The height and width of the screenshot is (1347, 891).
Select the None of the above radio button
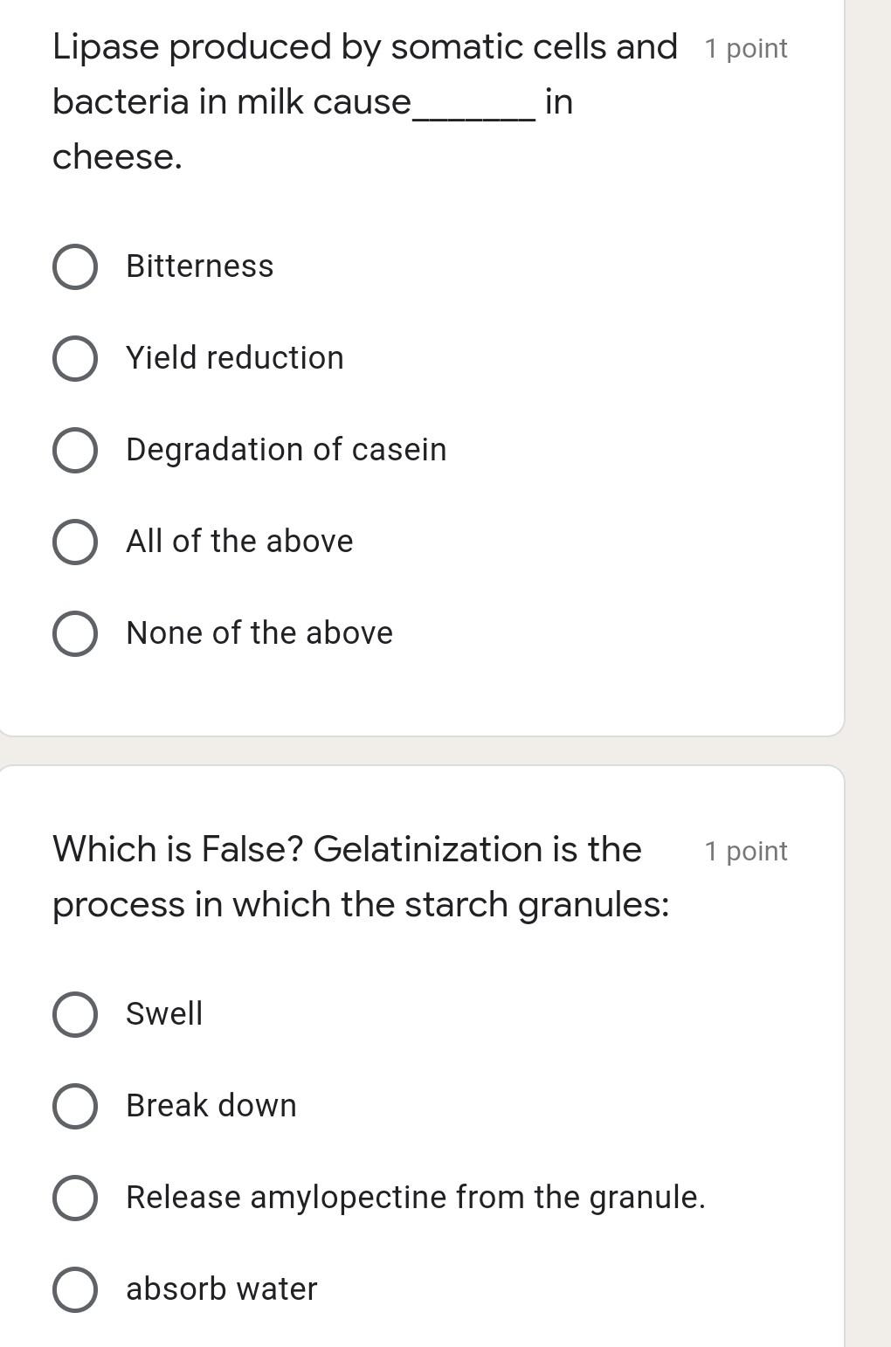[x=75, y=633]
